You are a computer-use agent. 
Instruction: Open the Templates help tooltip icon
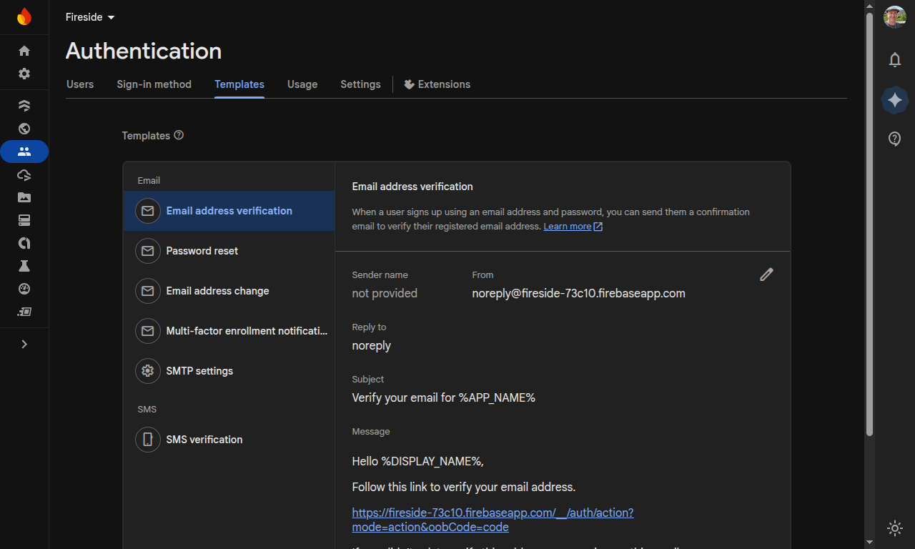pyautogui.click(x=179, y=135)
